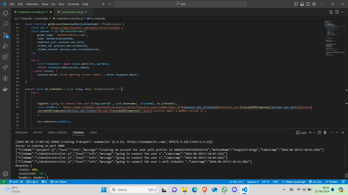Screen dimensions: 348x195
Task: Open the Manage gear settings icon
Action: pyautogui.click(x=5, y=174)
